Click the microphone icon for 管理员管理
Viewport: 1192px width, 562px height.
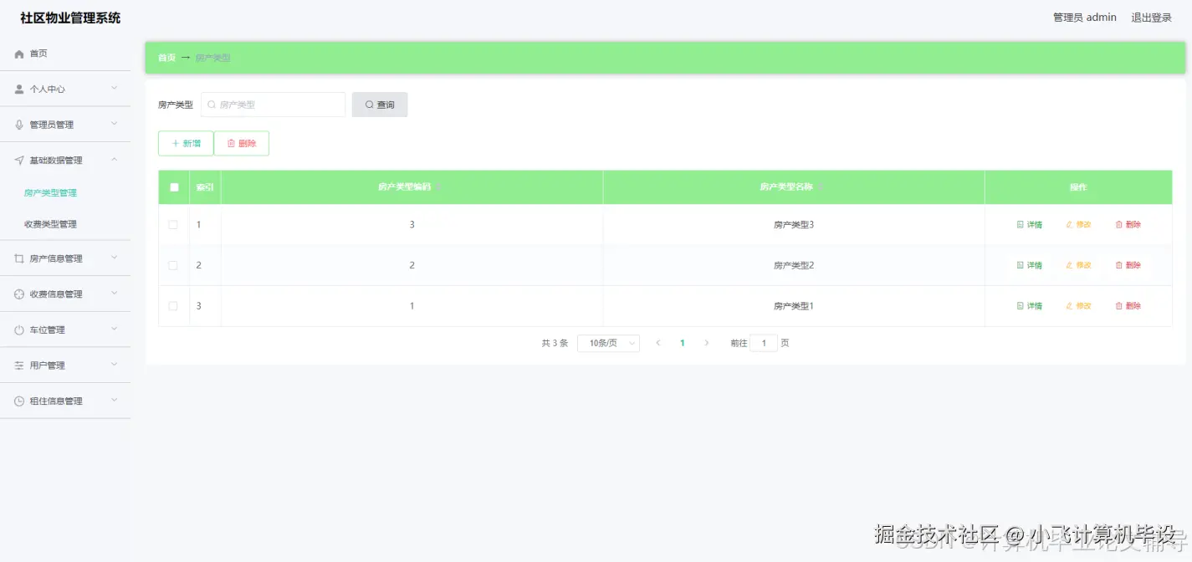click(x=19, y=125)
